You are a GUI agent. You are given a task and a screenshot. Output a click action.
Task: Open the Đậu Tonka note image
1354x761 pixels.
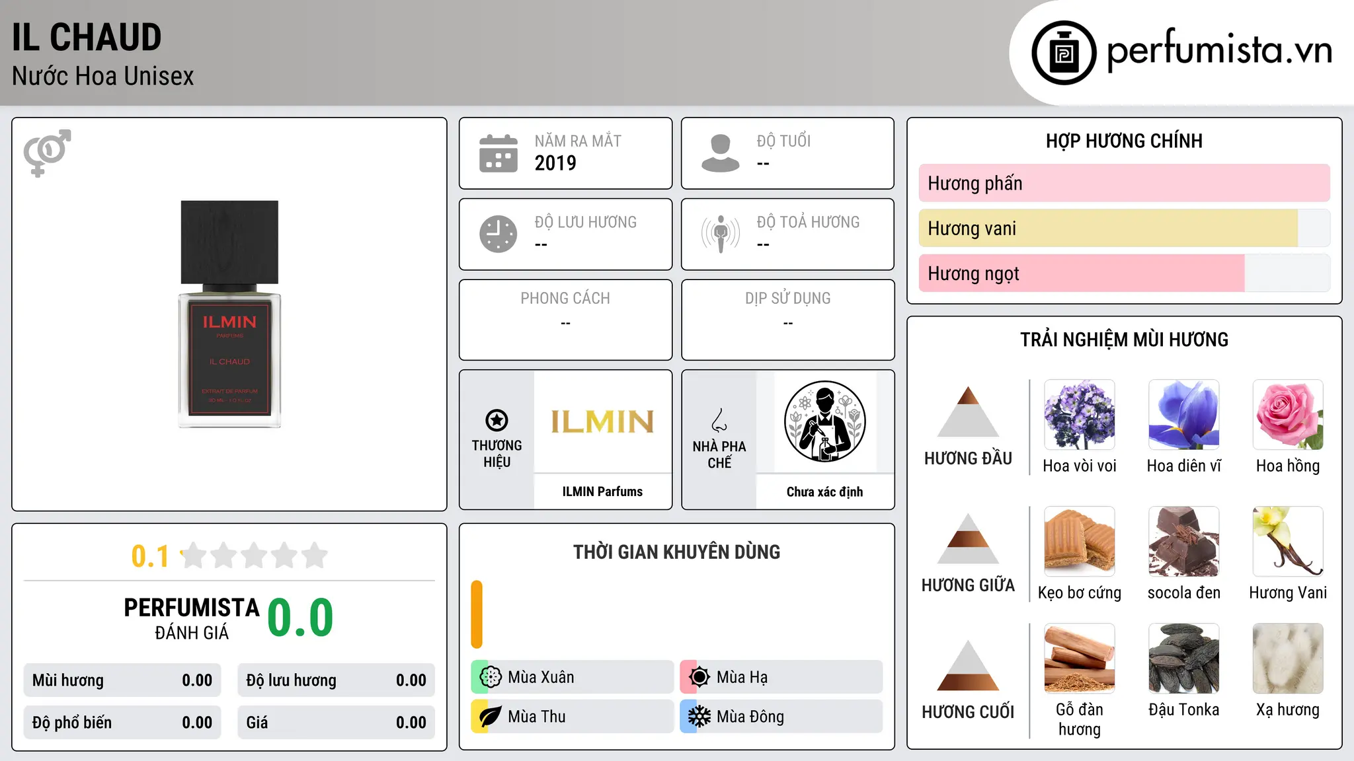pos(1184,659)
